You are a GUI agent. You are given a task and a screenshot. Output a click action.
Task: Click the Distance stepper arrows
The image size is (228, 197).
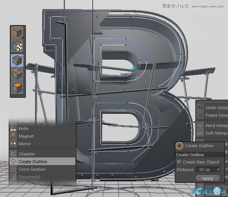(x=218, y=170)
